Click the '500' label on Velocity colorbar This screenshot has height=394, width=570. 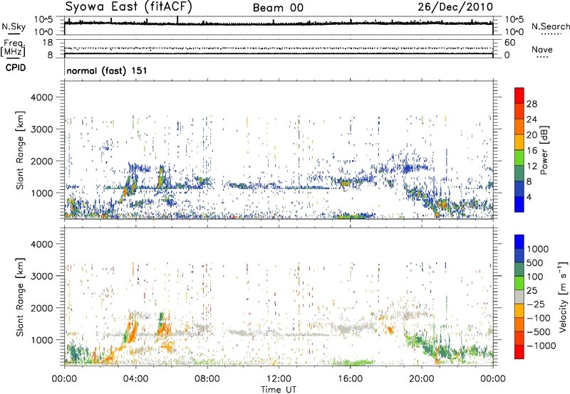coord(535,263)
